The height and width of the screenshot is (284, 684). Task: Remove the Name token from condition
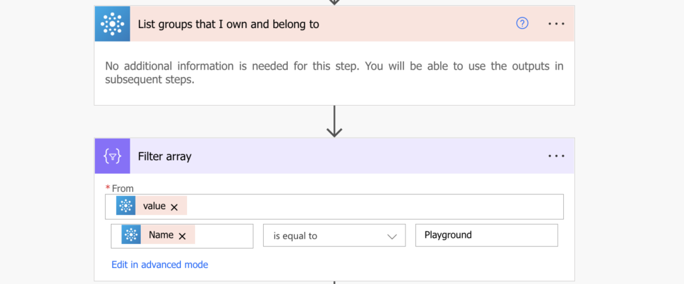tap(182, 236)
